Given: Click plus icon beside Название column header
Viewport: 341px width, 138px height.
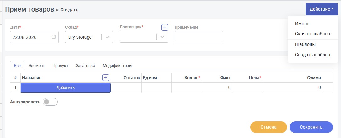Looking at the screenshot, I should 106,78.
